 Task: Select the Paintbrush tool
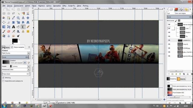point(4,31)
